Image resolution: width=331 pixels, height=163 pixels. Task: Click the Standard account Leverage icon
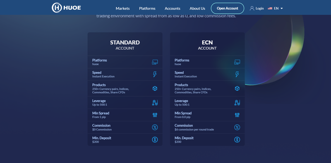pyautogui.click(x=155, y=103)
